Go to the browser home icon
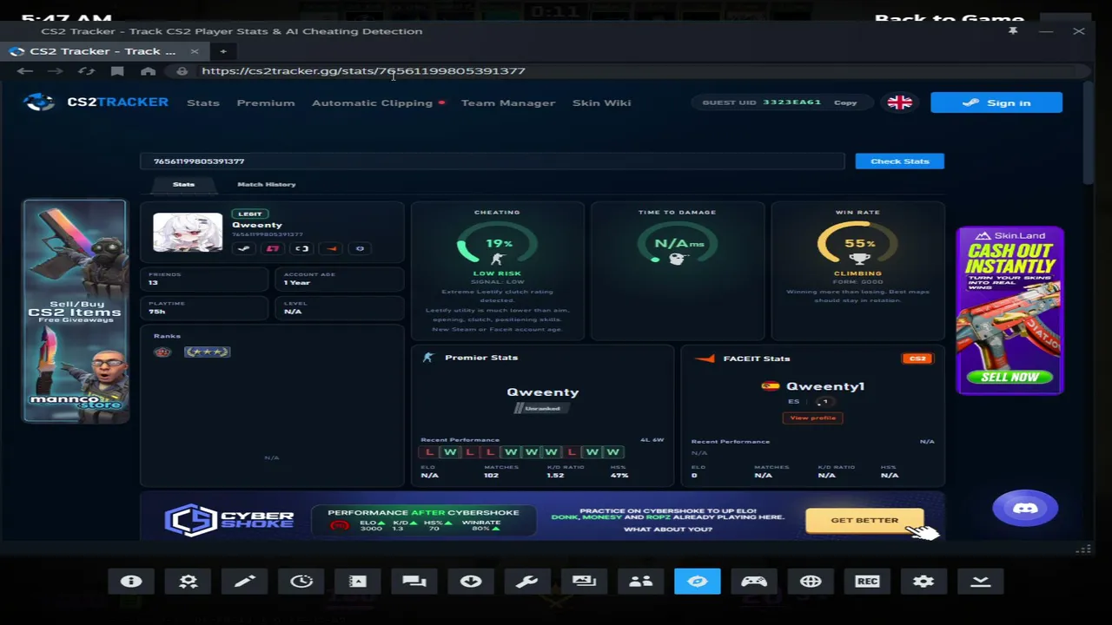This screenshot has height=625, width=1112. (148, 71)
